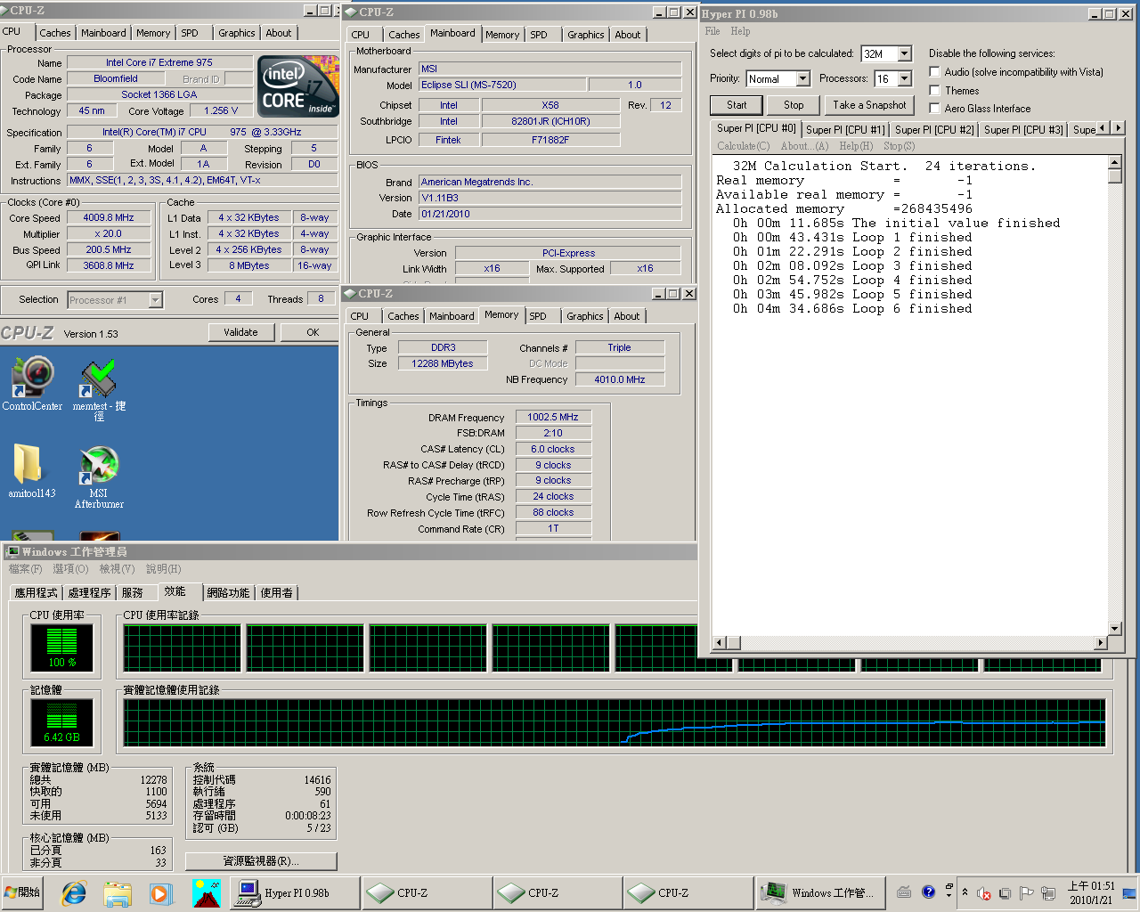The image size is (1140, 912).
Task: Click the Stop button in Hyper PI
Action: coord(794,105)
